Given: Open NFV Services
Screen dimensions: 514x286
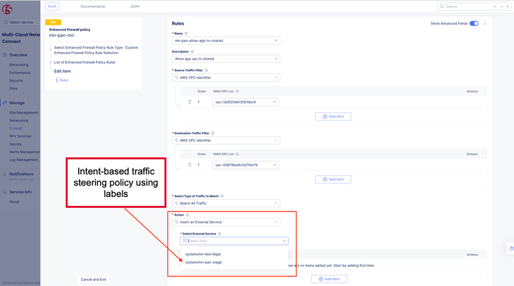Looking at the screenshot, I should [21, 136].
